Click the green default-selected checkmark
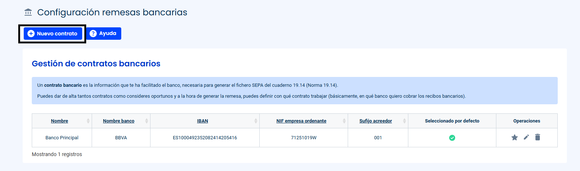This screenshot has width=580, height=171. point(452,138)
